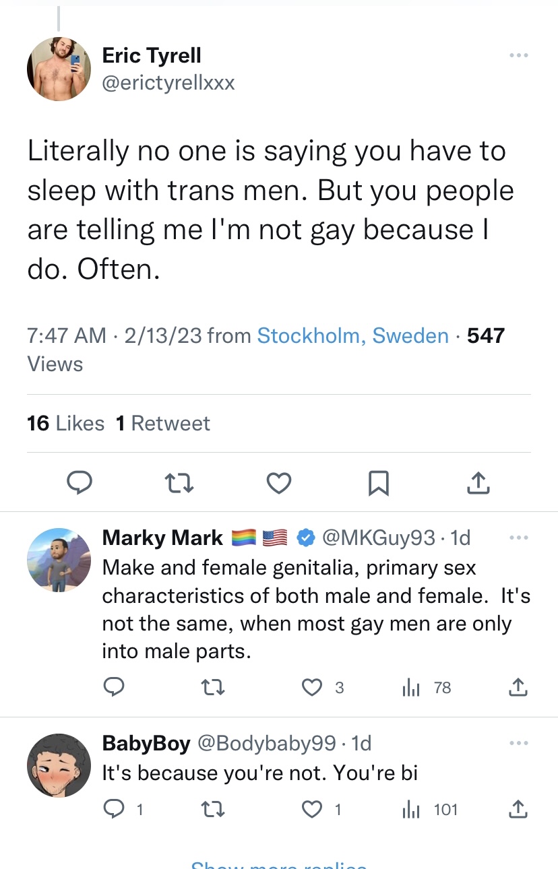Open the Stockholm, Sweden location link

click(x=352, y=335)
